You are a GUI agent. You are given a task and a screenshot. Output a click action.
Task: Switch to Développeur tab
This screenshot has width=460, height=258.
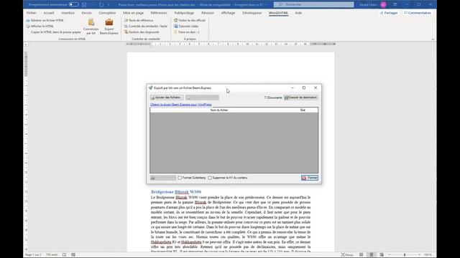[x=252, y=13]
